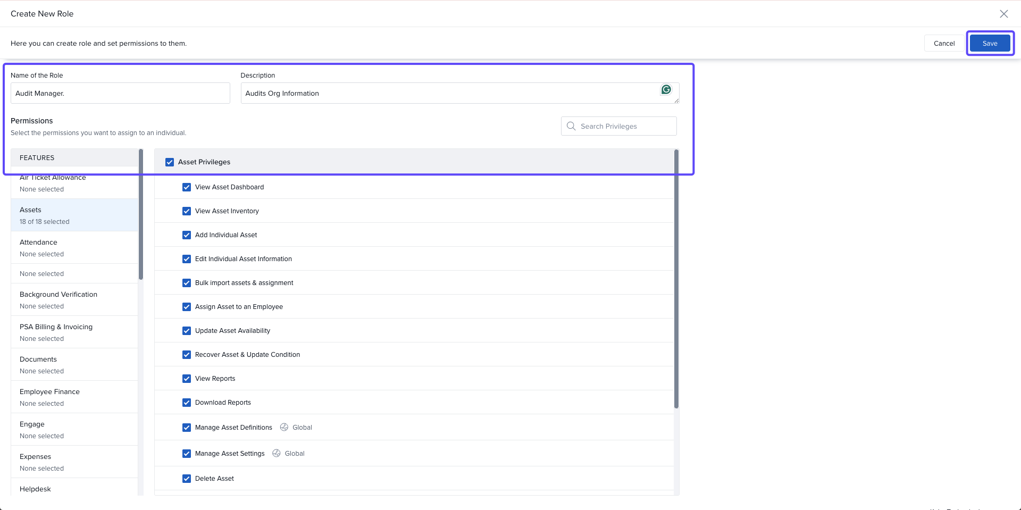This screenshot has height=510, width=1021.
Task: Click the features list scrollbar
Action: (141, 214)
